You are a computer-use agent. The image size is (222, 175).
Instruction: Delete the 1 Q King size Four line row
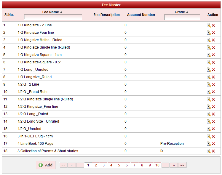pyautogui.click(x=213, y=33)
